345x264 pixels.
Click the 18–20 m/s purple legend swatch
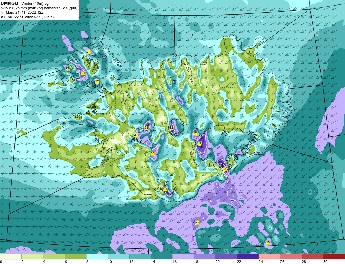click(x=205, y=256)
